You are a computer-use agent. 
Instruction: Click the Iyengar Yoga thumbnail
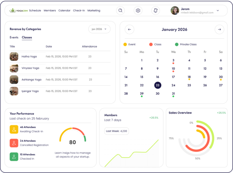pos(14,91)
